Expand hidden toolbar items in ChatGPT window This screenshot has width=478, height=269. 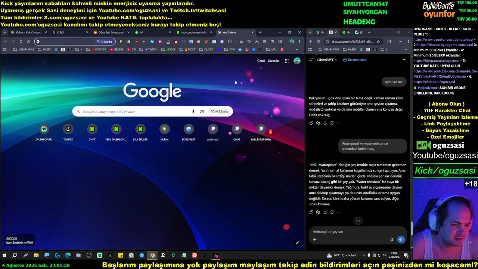click(x=400, y=41)
